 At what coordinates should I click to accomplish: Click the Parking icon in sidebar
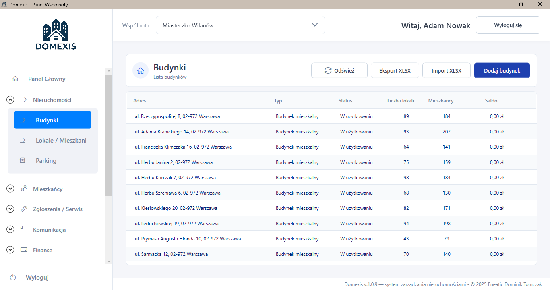(x=23, y=161)
